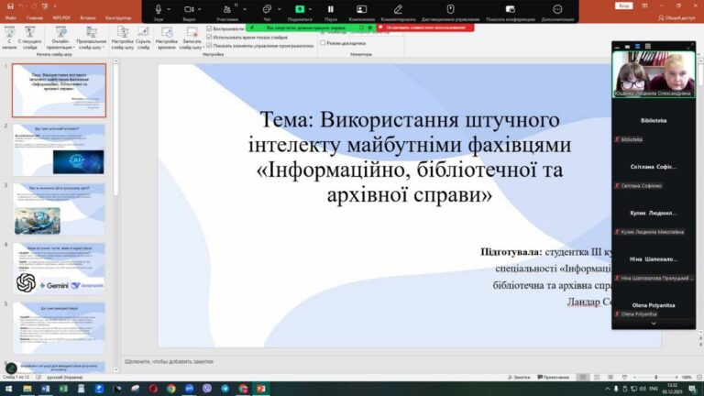Image resolution: width=704 pixels, height=396 pixels.
Task: Select the second slide thumbnail
Action: point(59,149)
